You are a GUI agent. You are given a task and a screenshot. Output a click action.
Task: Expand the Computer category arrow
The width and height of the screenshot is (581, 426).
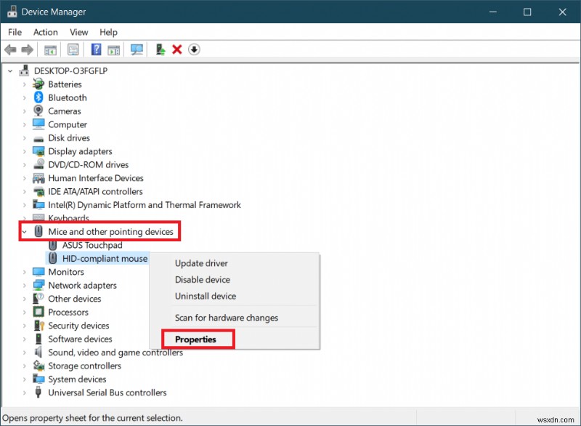(x=25, y=124)
